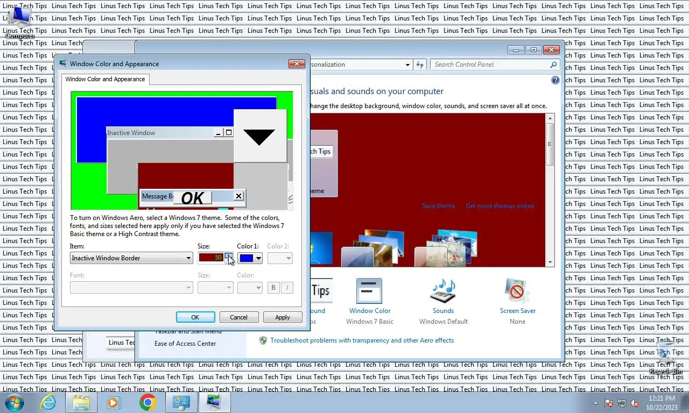
Task: Open Color 1 picker dropdown
Action: 258,258
